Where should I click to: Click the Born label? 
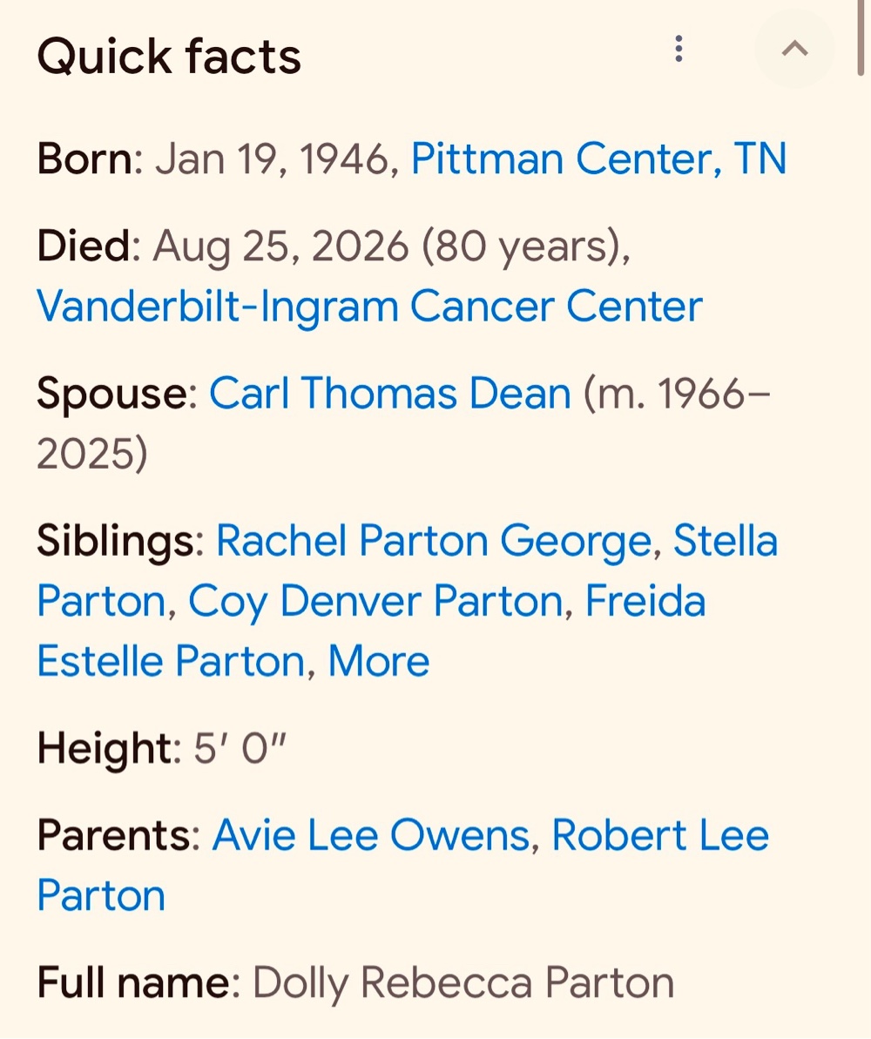tap(84, 159)
